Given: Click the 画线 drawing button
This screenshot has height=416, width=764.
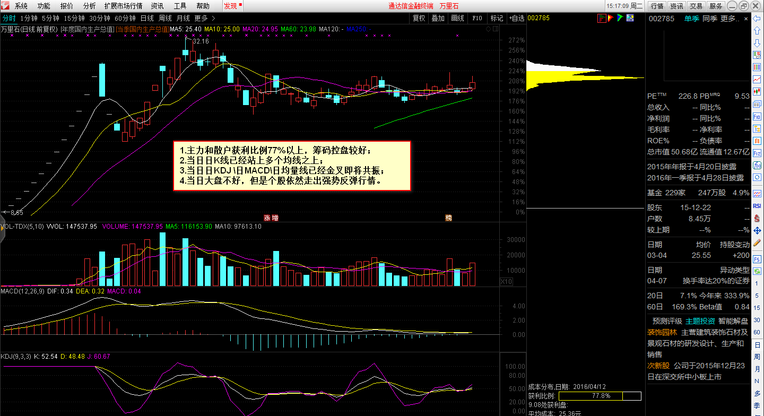Looking at the screenshot, I should coord(457,18).
